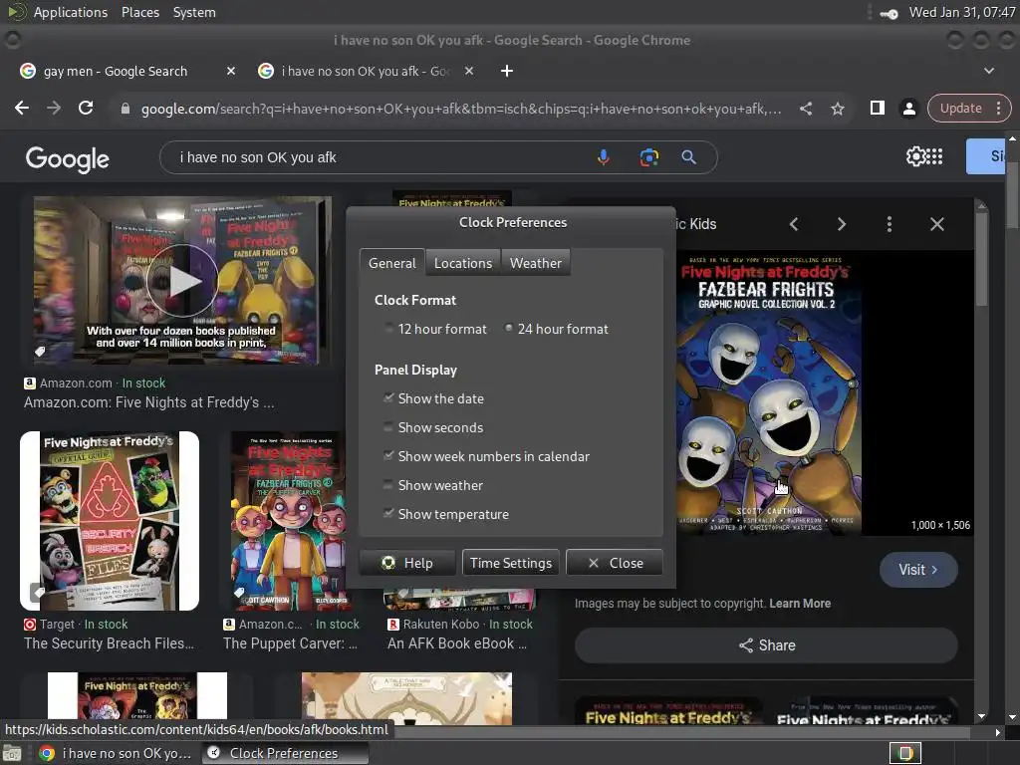Close the Clock Preferences dialog
This screenshot has height=765, width=1020.
pos(614,563)
